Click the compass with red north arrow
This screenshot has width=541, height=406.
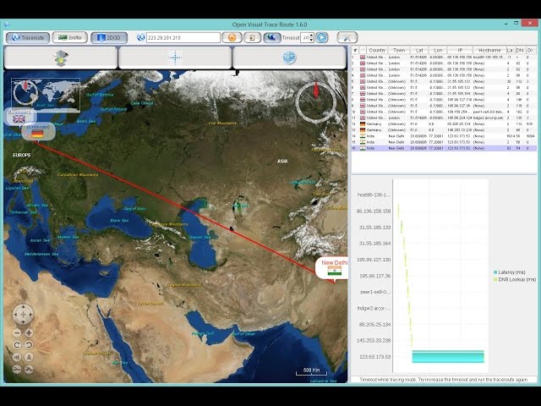[315, 101]
